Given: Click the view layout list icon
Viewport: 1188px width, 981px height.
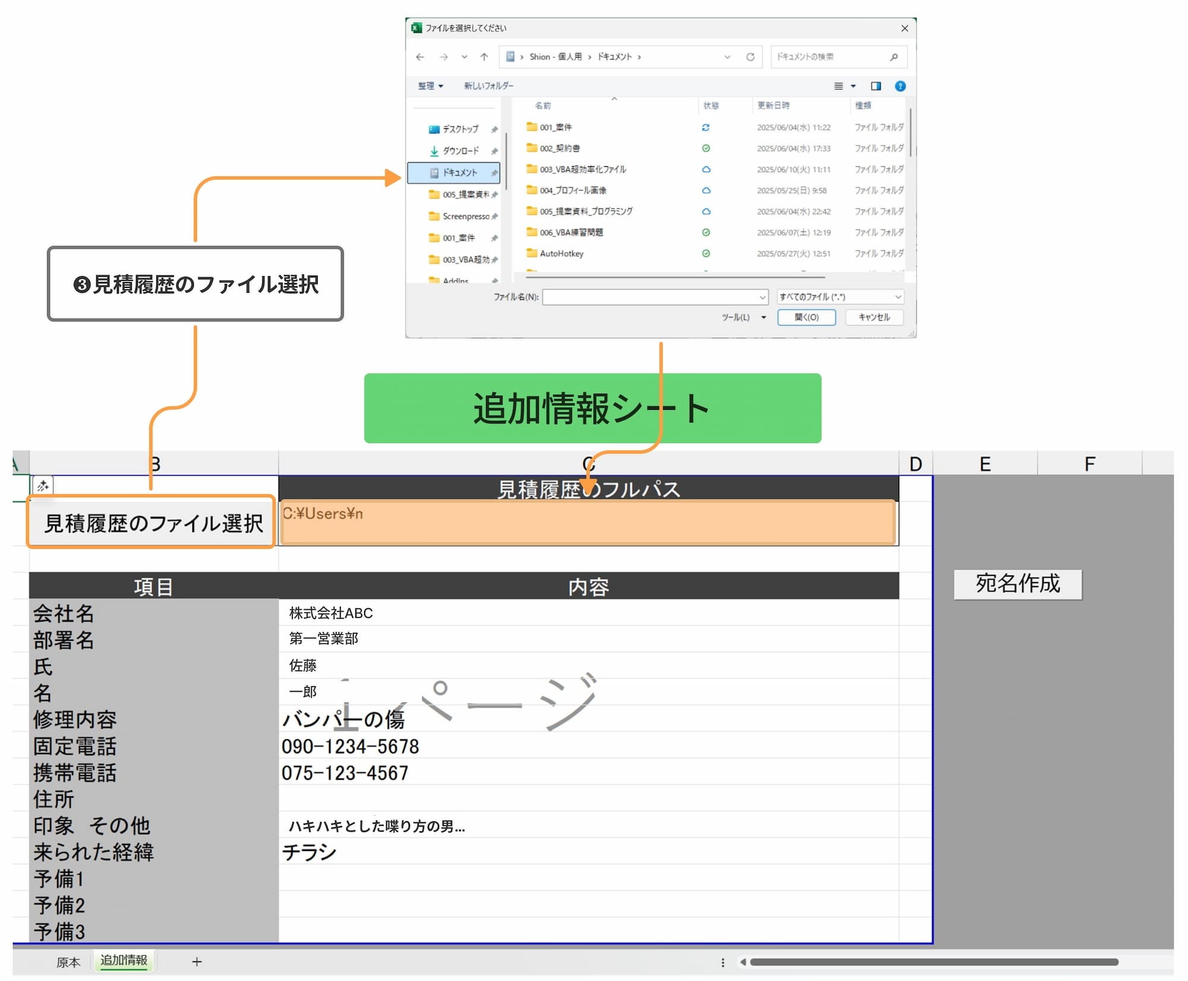Looking at the screenshot, I should pos(838,86).
